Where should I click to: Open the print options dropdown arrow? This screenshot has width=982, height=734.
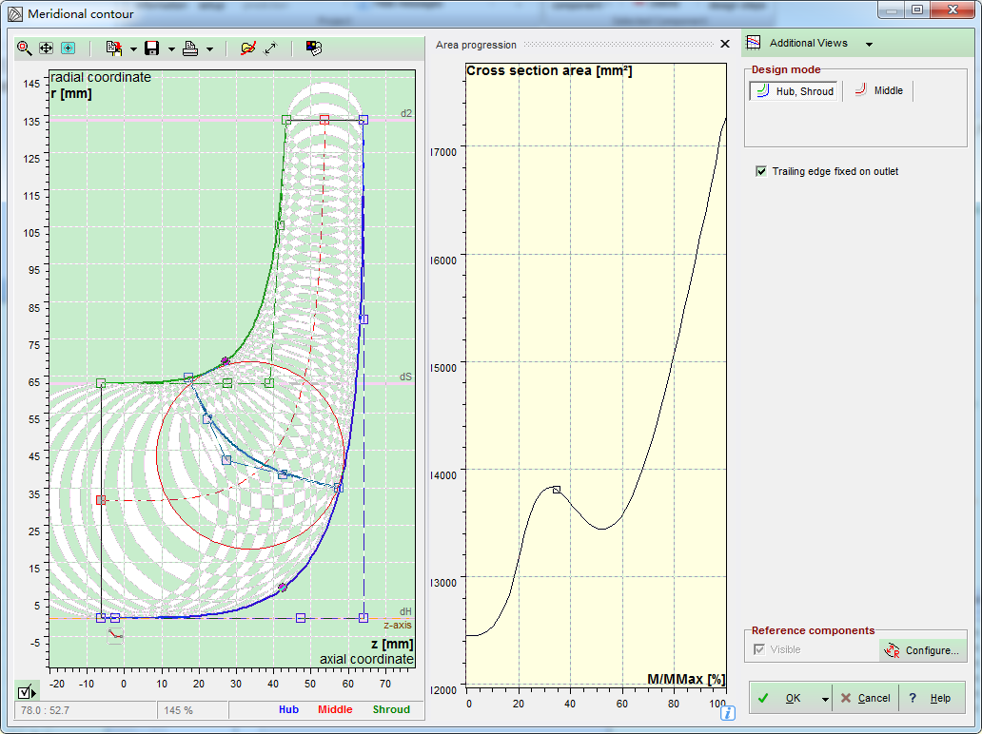(209, 48)
